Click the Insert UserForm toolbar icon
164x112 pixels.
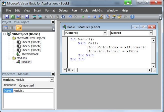(x=19, y=17)
